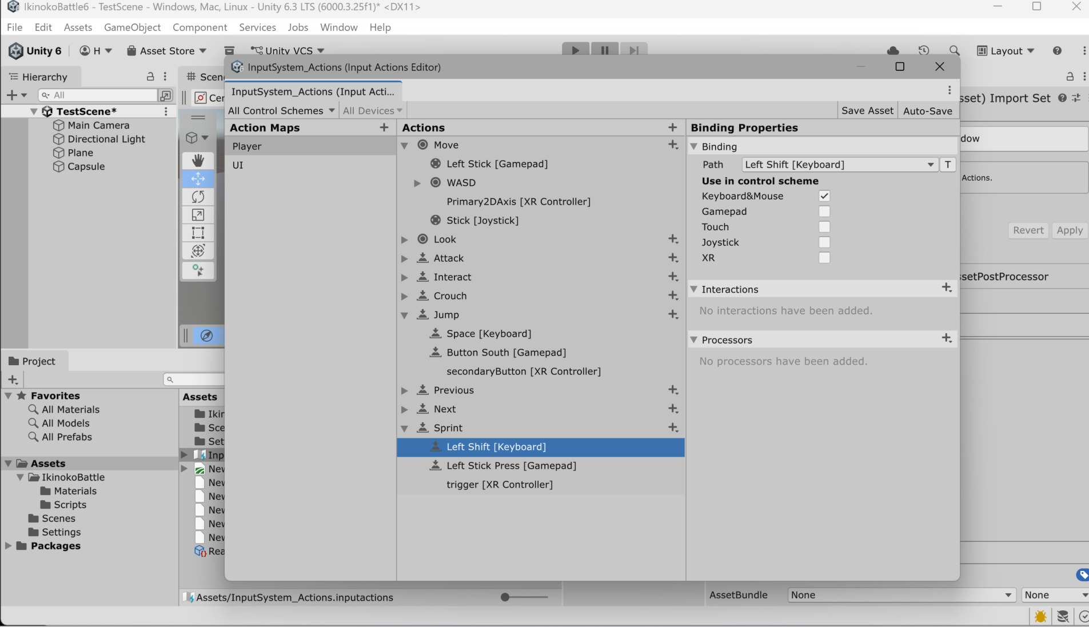This screenshot has height=627, width=1089.
Task: Open the Window menu
Action: click(339, 27)
